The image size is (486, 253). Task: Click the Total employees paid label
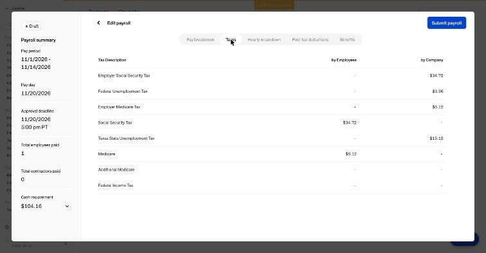(40, 145)
